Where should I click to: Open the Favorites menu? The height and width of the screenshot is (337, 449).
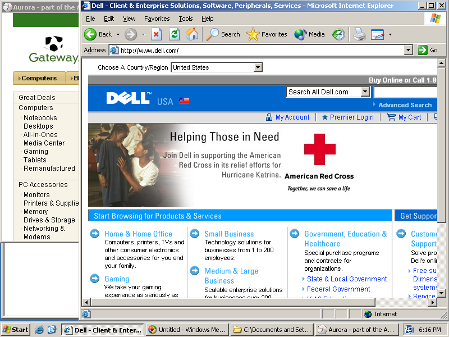click(157, 19)
